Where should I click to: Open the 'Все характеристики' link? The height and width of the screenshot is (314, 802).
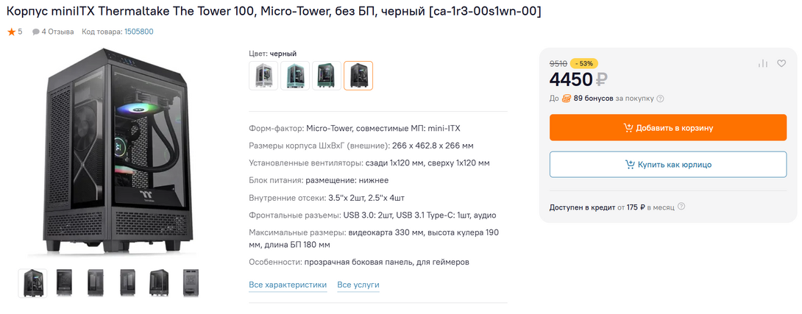[288, 285]
